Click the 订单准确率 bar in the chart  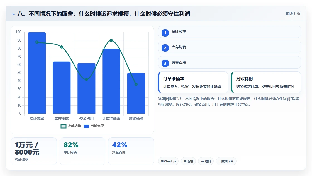[111, 81]
